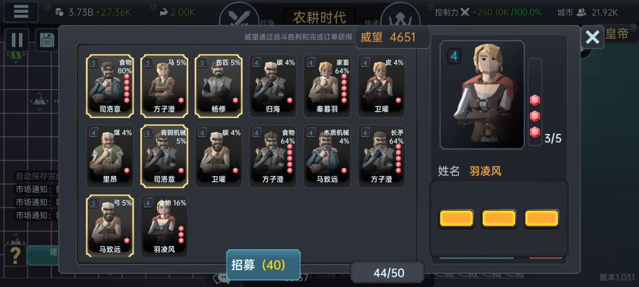Click the first yellow action button

(x=456, y=218)
